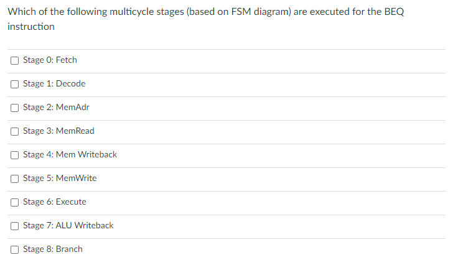Click the 'Stage 0: Fetch' label text
The image size is (453, 265).
point(50,60)
